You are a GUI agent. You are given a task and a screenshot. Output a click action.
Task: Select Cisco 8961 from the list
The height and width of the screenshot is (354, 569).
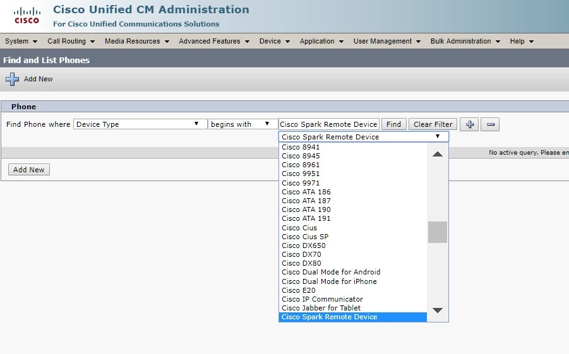tap(353, 165)
